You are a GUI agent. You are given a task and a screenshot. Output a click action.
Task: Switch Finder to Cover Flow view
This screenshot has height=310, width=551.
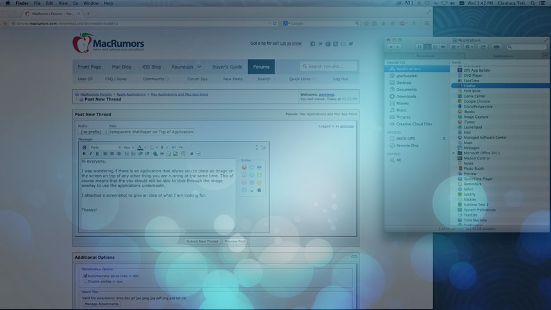point(443,47)
